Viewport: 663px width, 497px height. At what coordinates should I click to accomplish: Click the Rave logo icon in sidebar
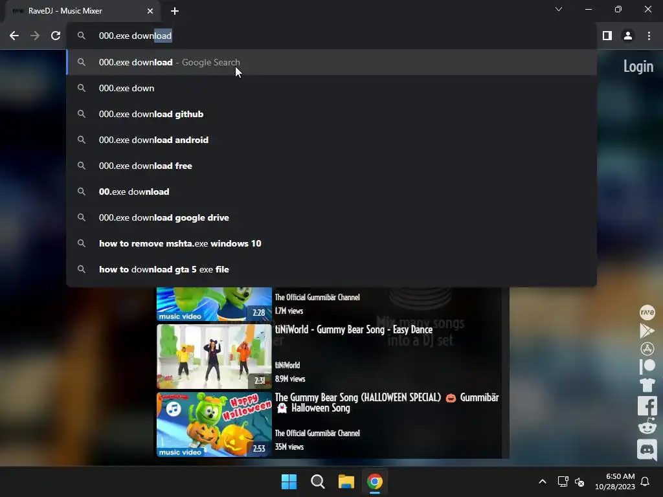point(647,313)
